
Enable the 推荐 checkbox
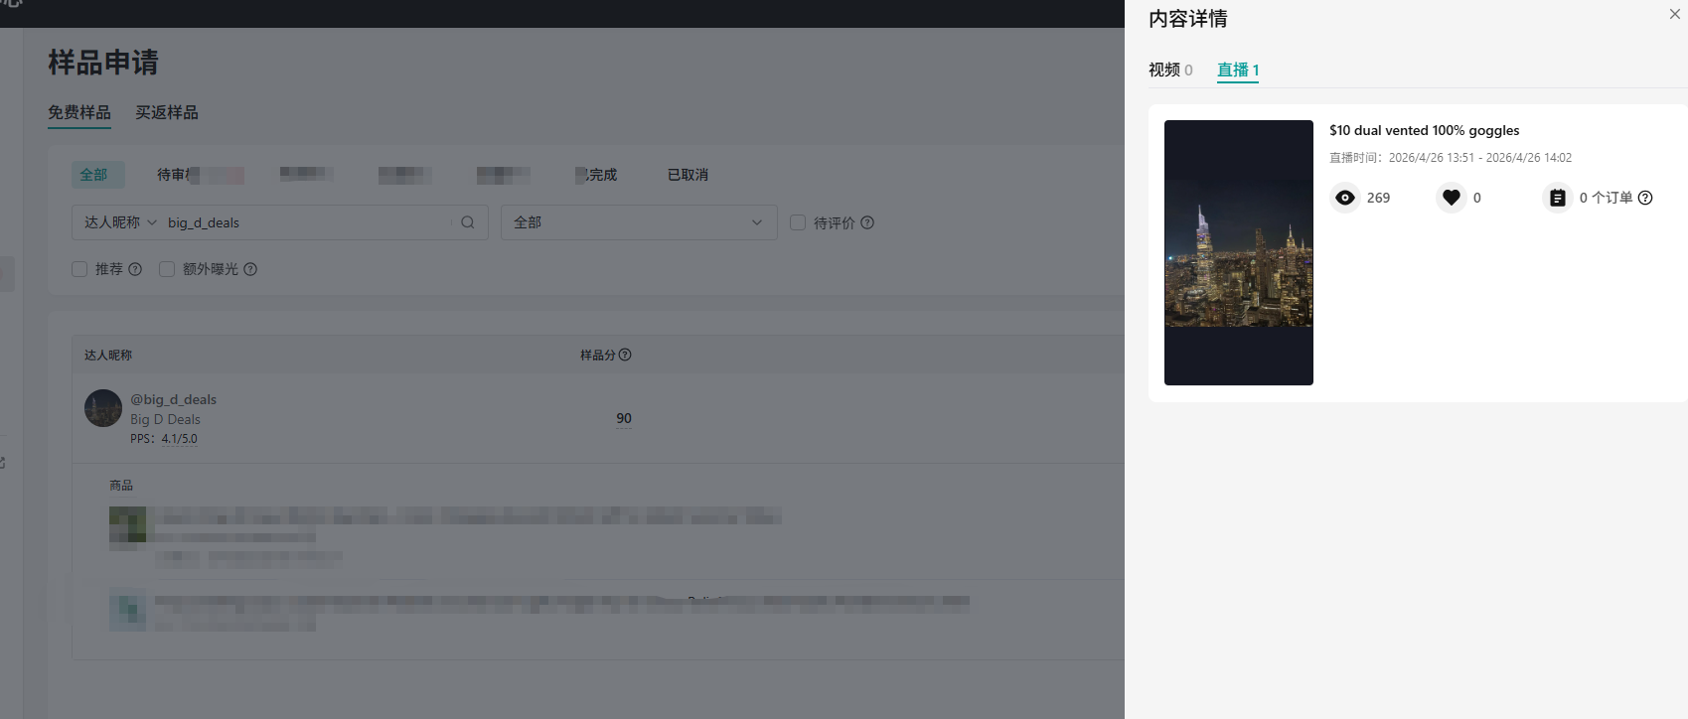pos(79,269)
